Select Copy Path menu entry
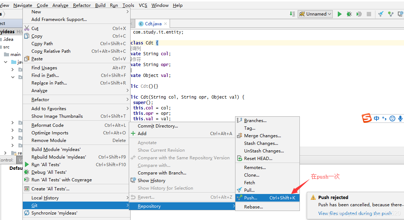 coord(76,43)
